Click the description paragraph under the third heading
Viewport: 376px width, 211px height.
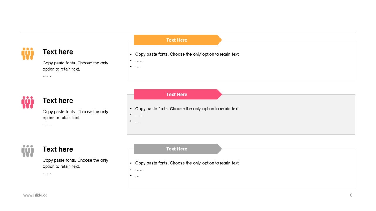(x=75, y=164)
